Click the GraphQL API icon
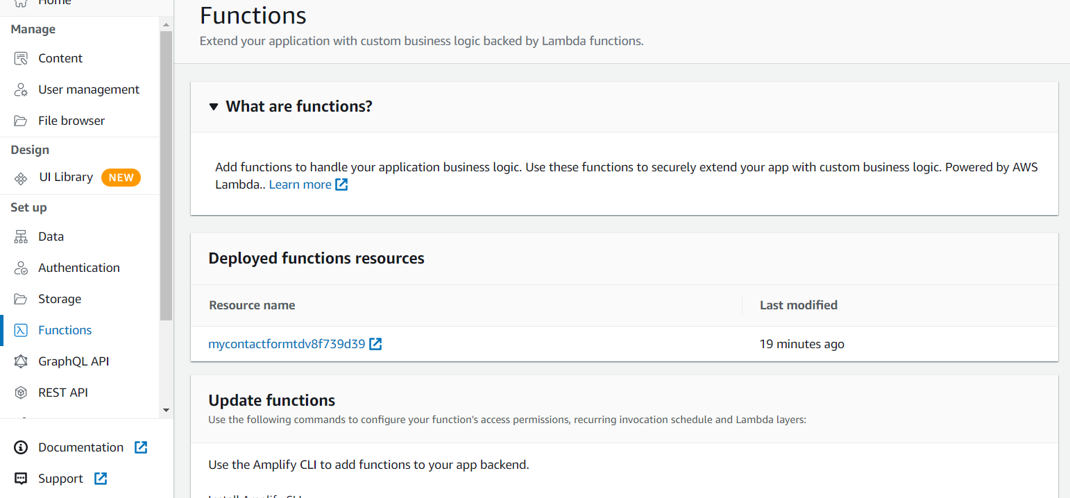1070x498 pixels. [21, 361]
